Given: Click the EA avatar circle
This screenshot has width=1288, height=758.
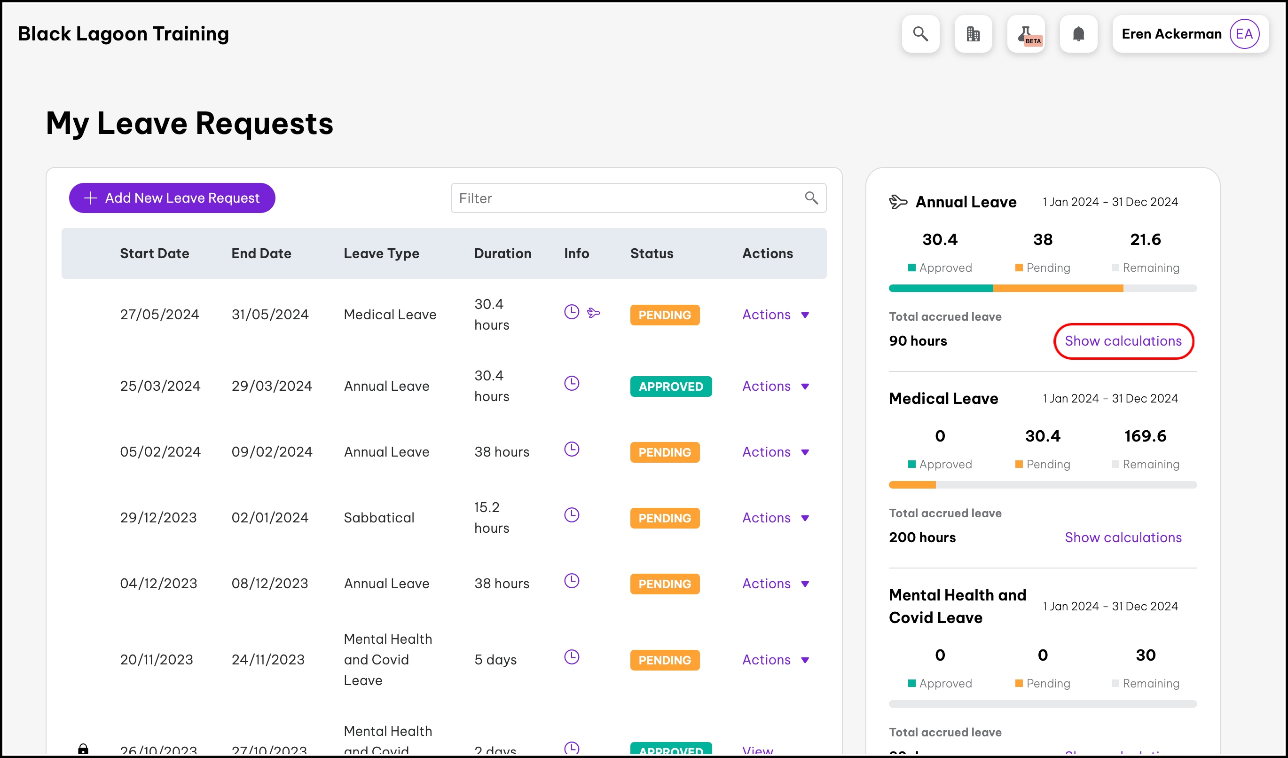Looking at the screenshot, I should 1243,34.
